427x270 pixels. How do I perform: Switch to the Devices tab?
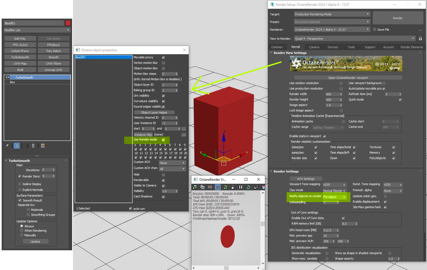click(x=333, y=47)
